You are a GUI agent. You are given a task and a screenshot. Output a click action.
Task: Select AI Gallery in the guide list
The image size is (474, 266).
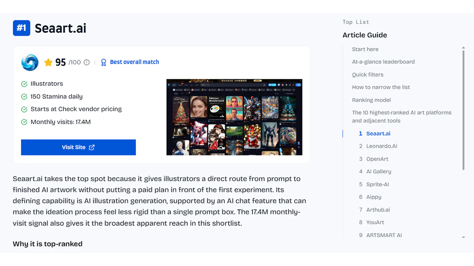(x=379, y=172)
